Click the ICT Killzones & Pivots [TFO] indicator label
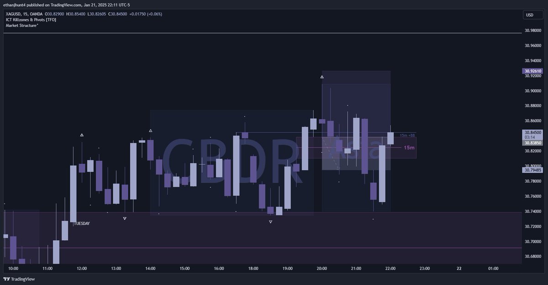Screen dimensions: 548x285 (31, 20)
